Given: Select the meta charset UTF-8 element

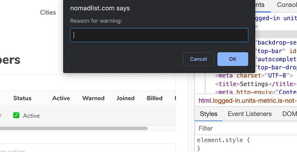Looking at the screenshot, I should point(254,75).
